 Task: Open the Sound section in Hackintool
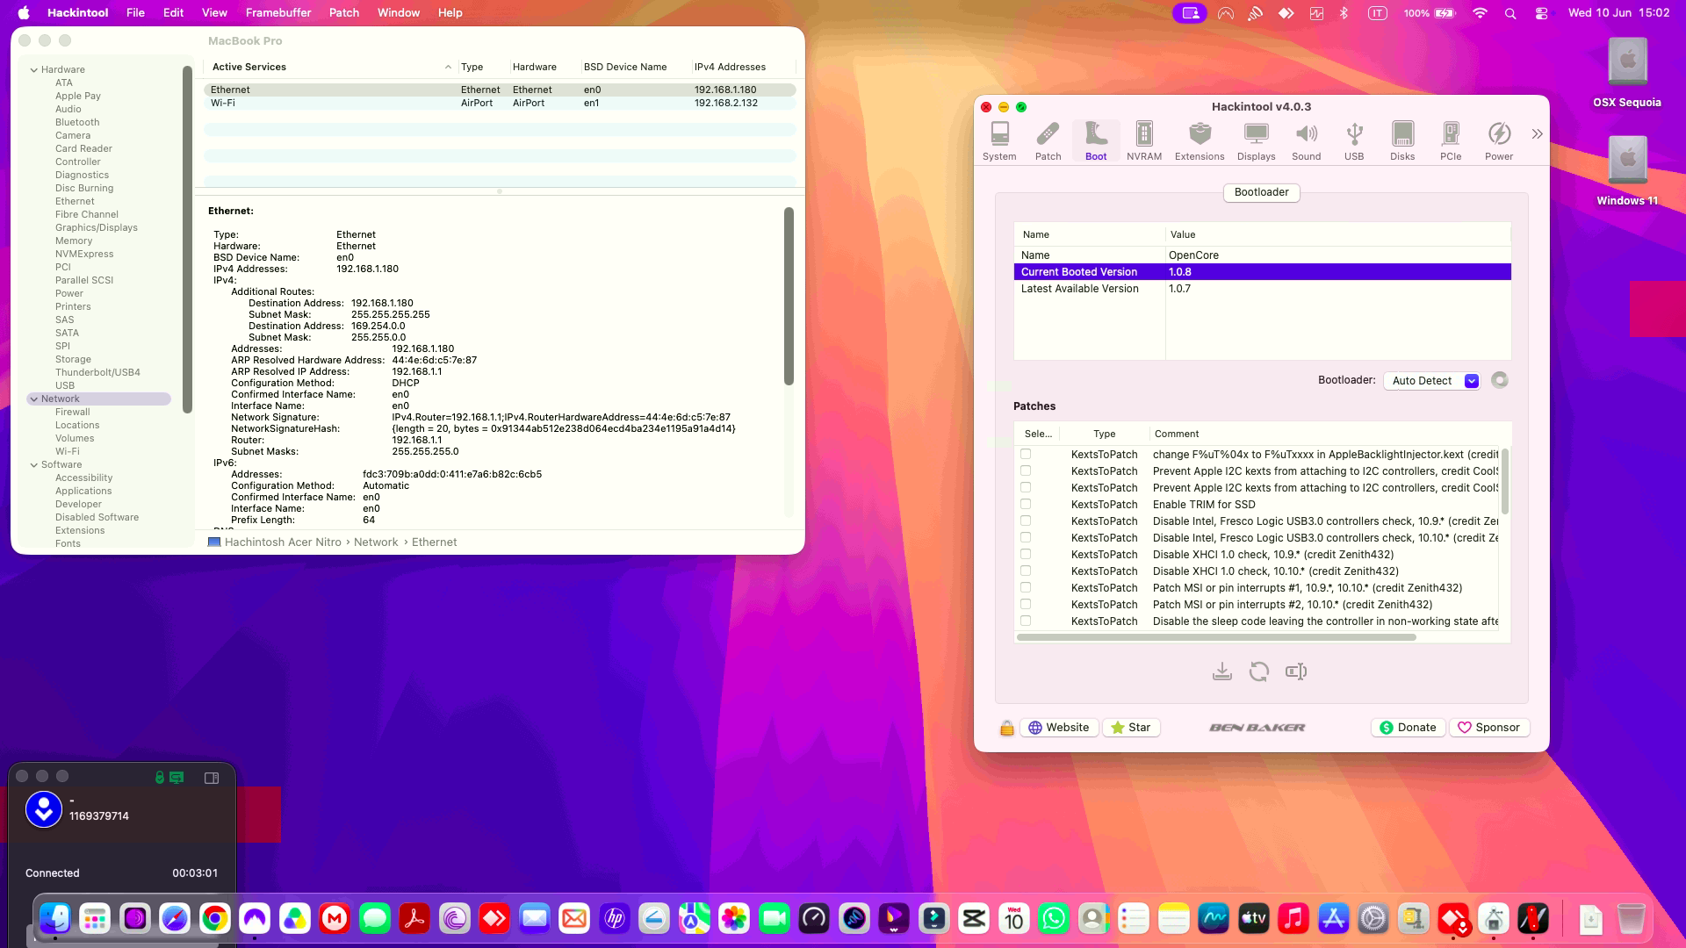pyautogui.click(x=1306, y=140)
